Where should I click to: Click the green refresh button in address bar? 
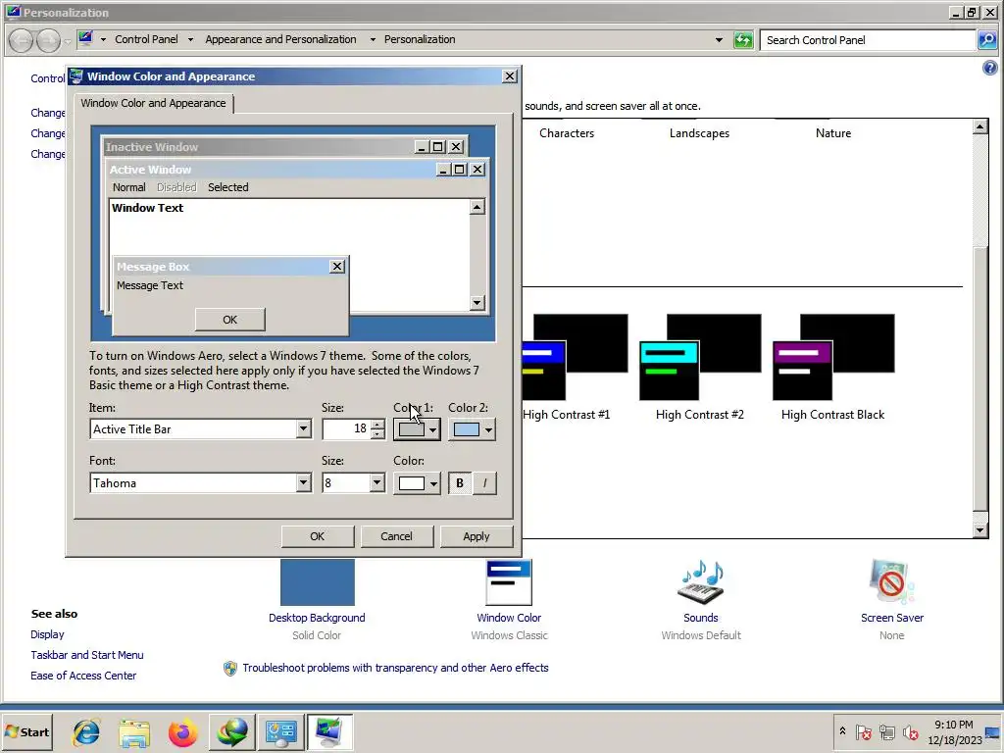[743, 39]
